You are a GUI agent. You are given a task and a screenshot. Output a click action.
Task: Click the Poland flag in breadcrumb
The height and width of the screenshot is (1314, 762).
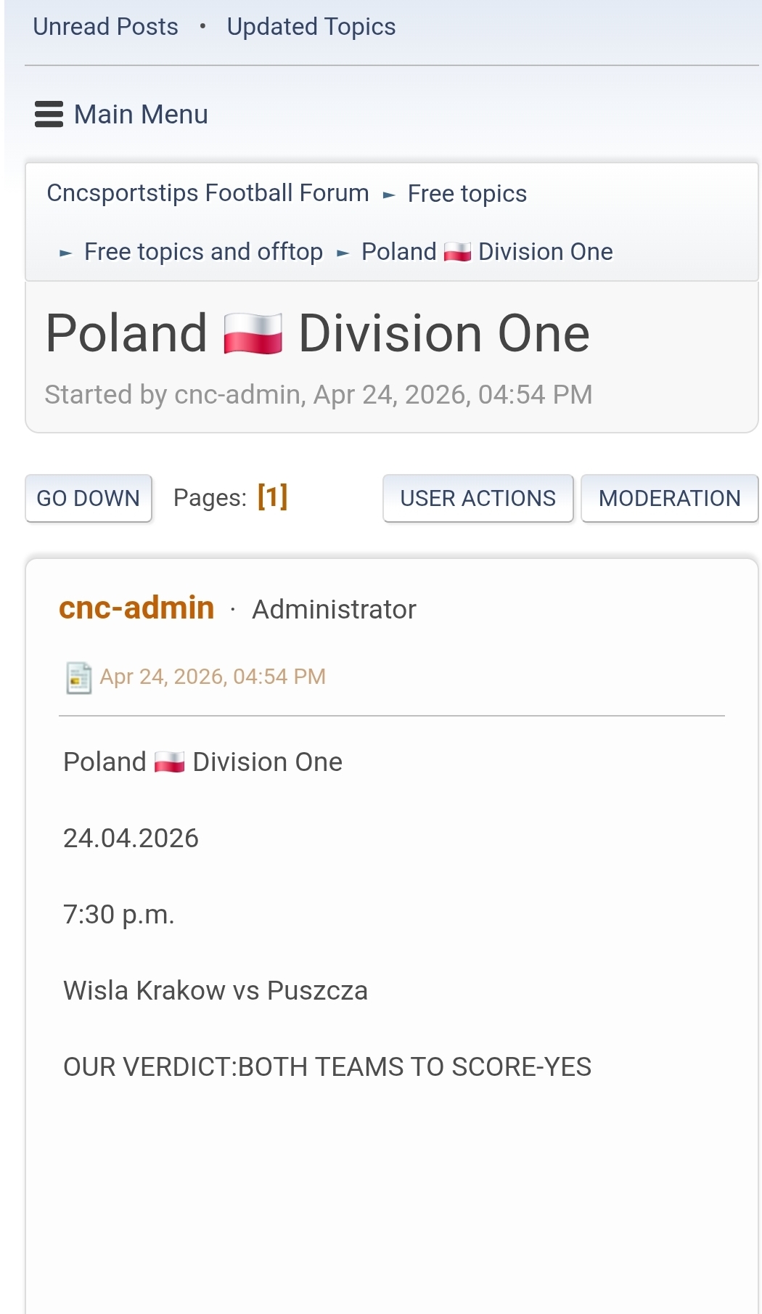click(457, 252)
